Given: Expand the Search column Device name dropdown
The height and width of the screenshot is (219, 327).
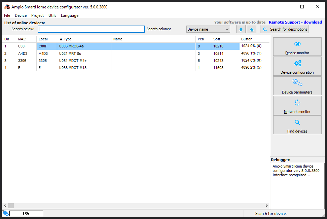Looking at the screenshot, I should coord(208,29).
